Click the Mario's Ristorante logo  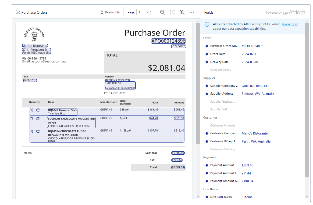(34, 34)
